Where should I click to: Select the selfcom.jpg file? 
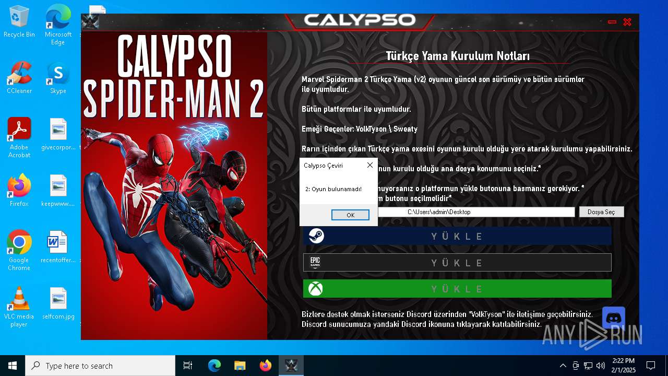(x=58, y=303)
